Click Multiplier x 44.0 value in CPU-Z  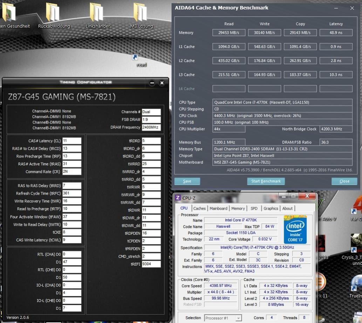(x=221, y=292)
